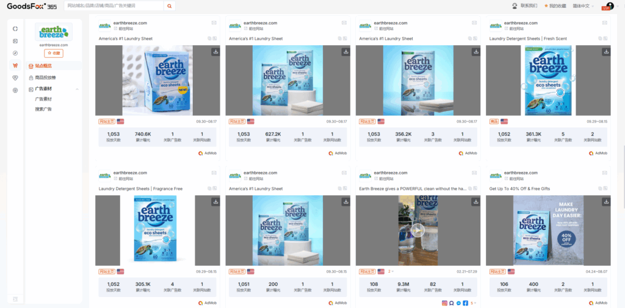Click 前往网站 link on Fragrance Free card

click(x=123, y=179)
